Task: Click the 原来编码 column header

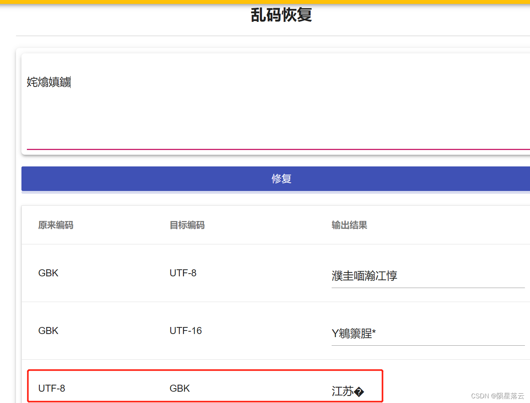Action: pyautogui.click(x=56, y=225)
